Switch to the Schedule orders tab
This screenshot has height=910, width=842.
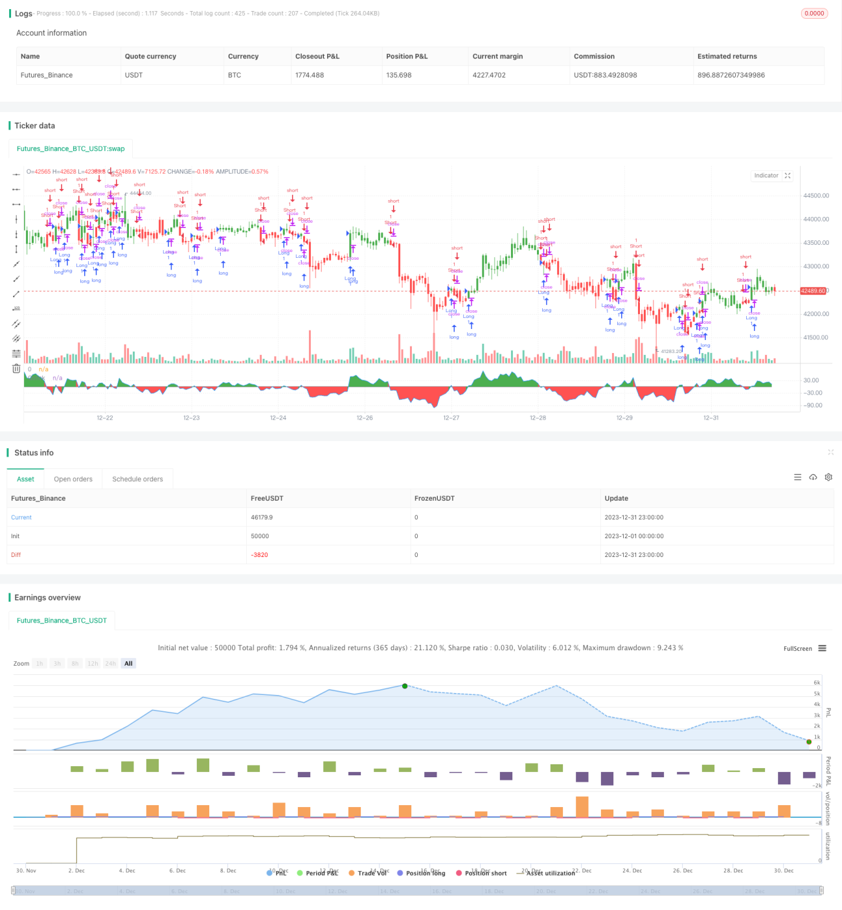(x=137, y=479)
